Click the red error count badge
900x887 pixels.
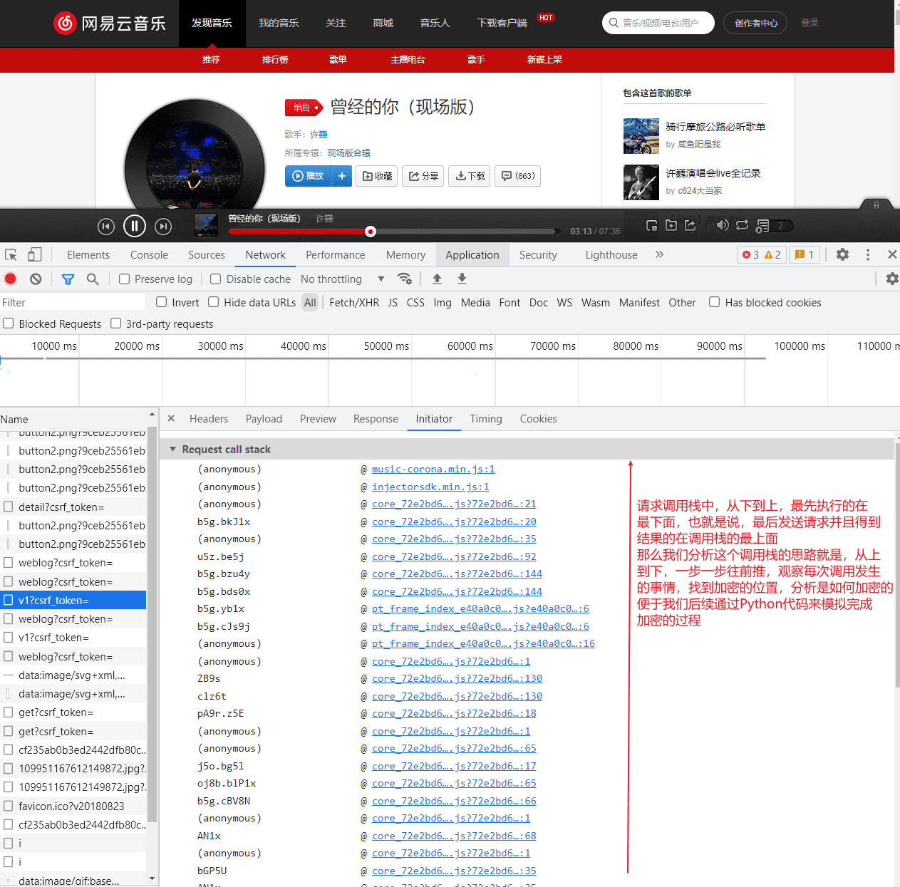click(751, 254)
